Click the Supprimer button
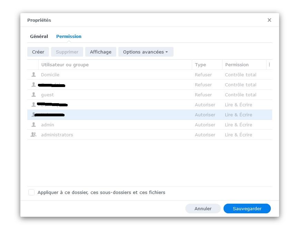This screenshot has width=306, height=233. (67, 52)
